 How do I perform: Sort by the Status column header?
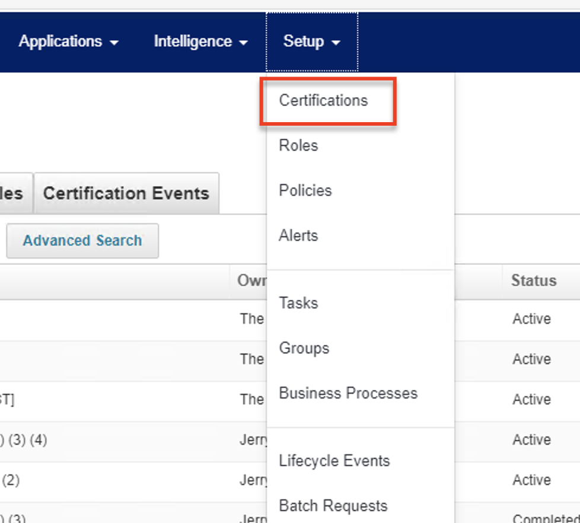tap(534, 281)
